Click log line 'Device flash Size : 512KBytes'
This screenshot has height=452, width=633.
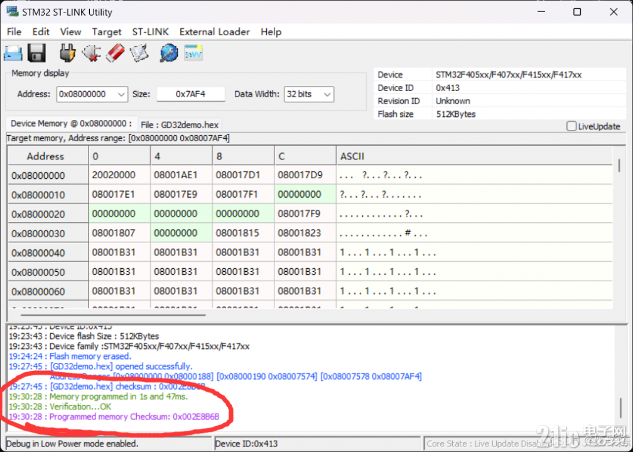(84, 336)
